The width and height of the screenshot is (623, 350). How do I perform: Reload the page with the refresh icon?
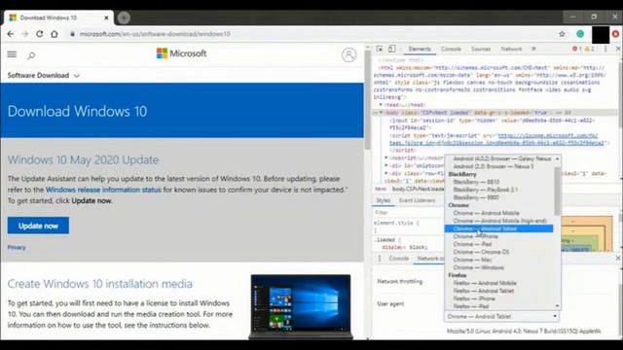point(39,34)
